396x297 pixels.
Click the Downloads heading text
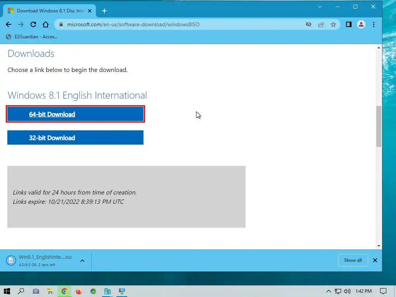point(31,53)
